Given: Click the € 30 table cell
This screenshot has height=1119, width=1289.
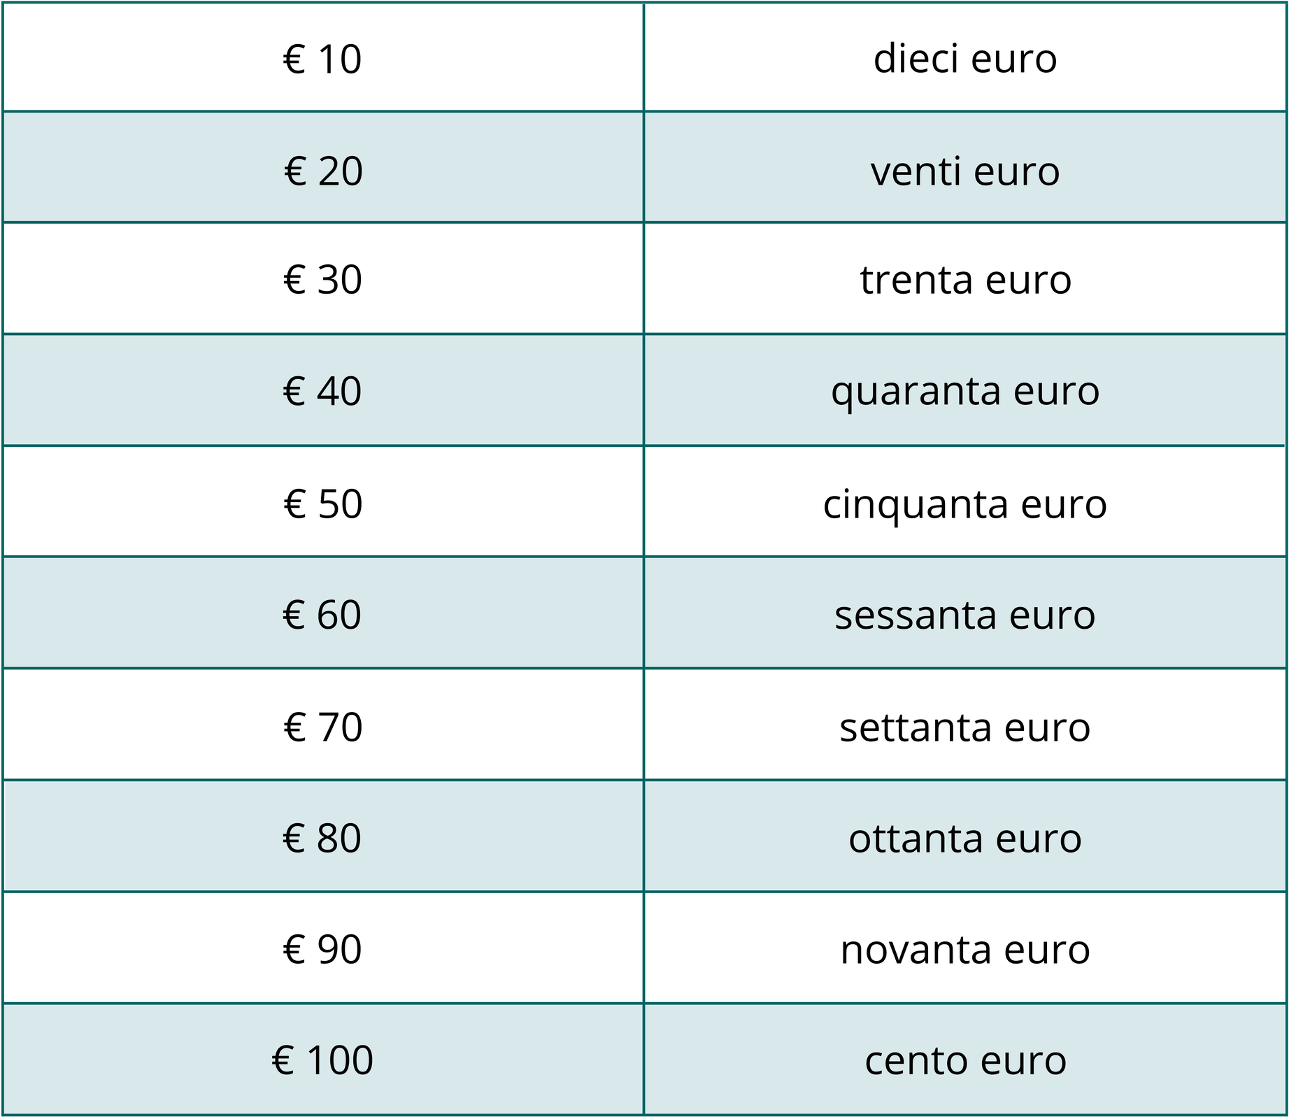Looking at the screenshot, I should point(322,280).
